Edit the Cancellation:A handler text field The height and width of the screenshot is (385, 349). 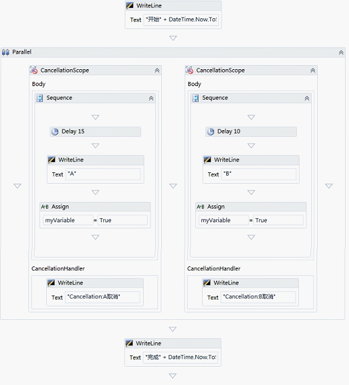click(x=102, y=297)
